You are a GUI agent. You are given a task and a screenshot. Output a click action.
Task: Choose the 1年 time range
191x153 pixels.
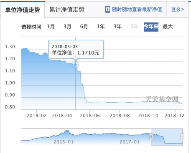click(101, 27)
